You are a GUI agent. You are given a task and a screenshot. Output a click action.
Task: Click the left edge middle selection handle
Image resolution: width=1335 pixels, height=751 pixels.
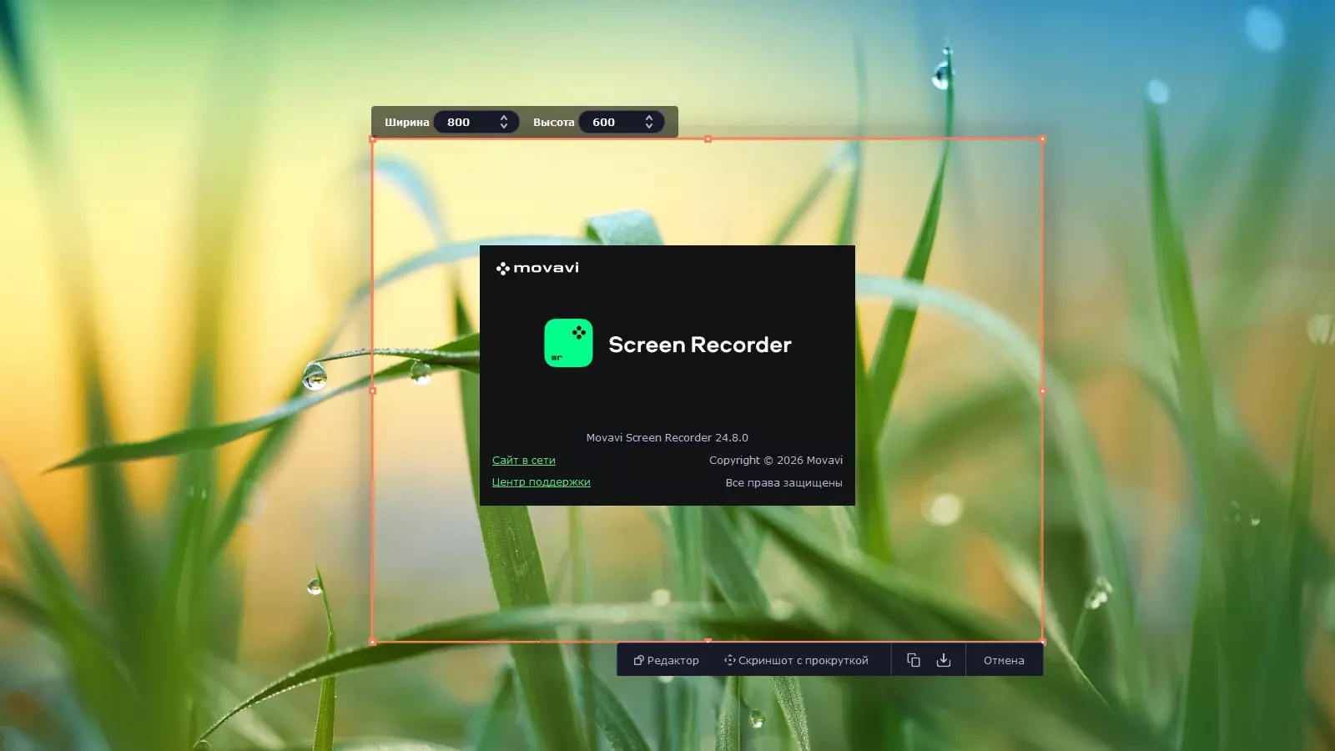pos(372,391)
